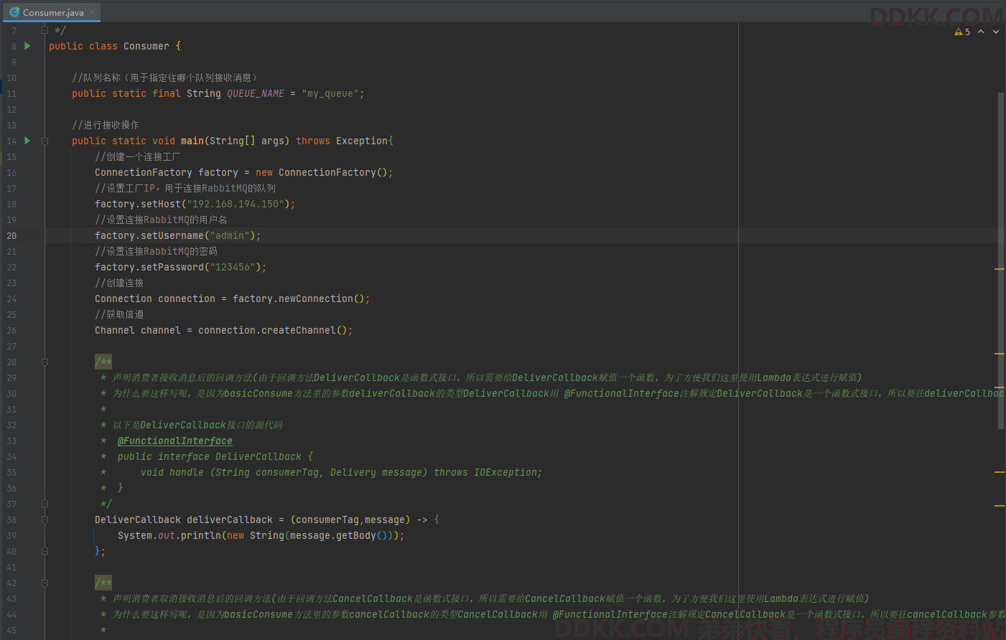Click the "admin" username string
The width and height of the screenshot is (1006, 640).
pyautogui.click(x=230, y=235)
